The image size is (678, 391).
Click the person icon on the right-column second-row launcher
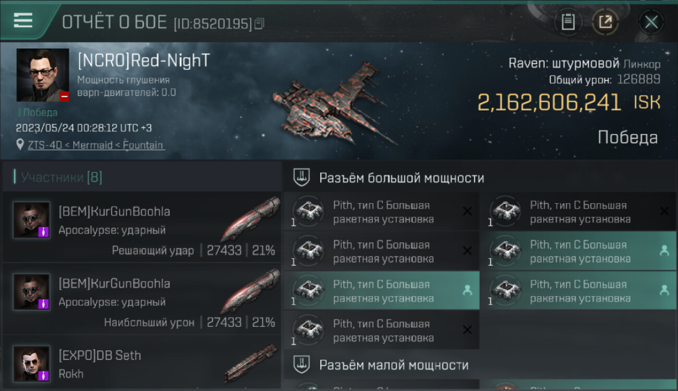pos(664,251)
